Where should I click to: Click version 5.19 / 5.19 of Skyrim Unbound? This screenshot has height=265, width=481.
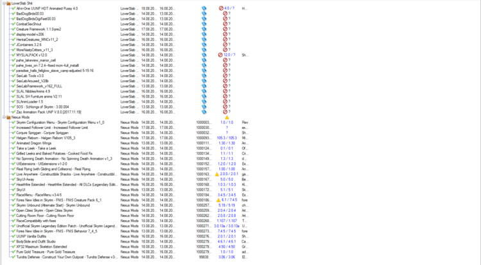click(227, 205)
